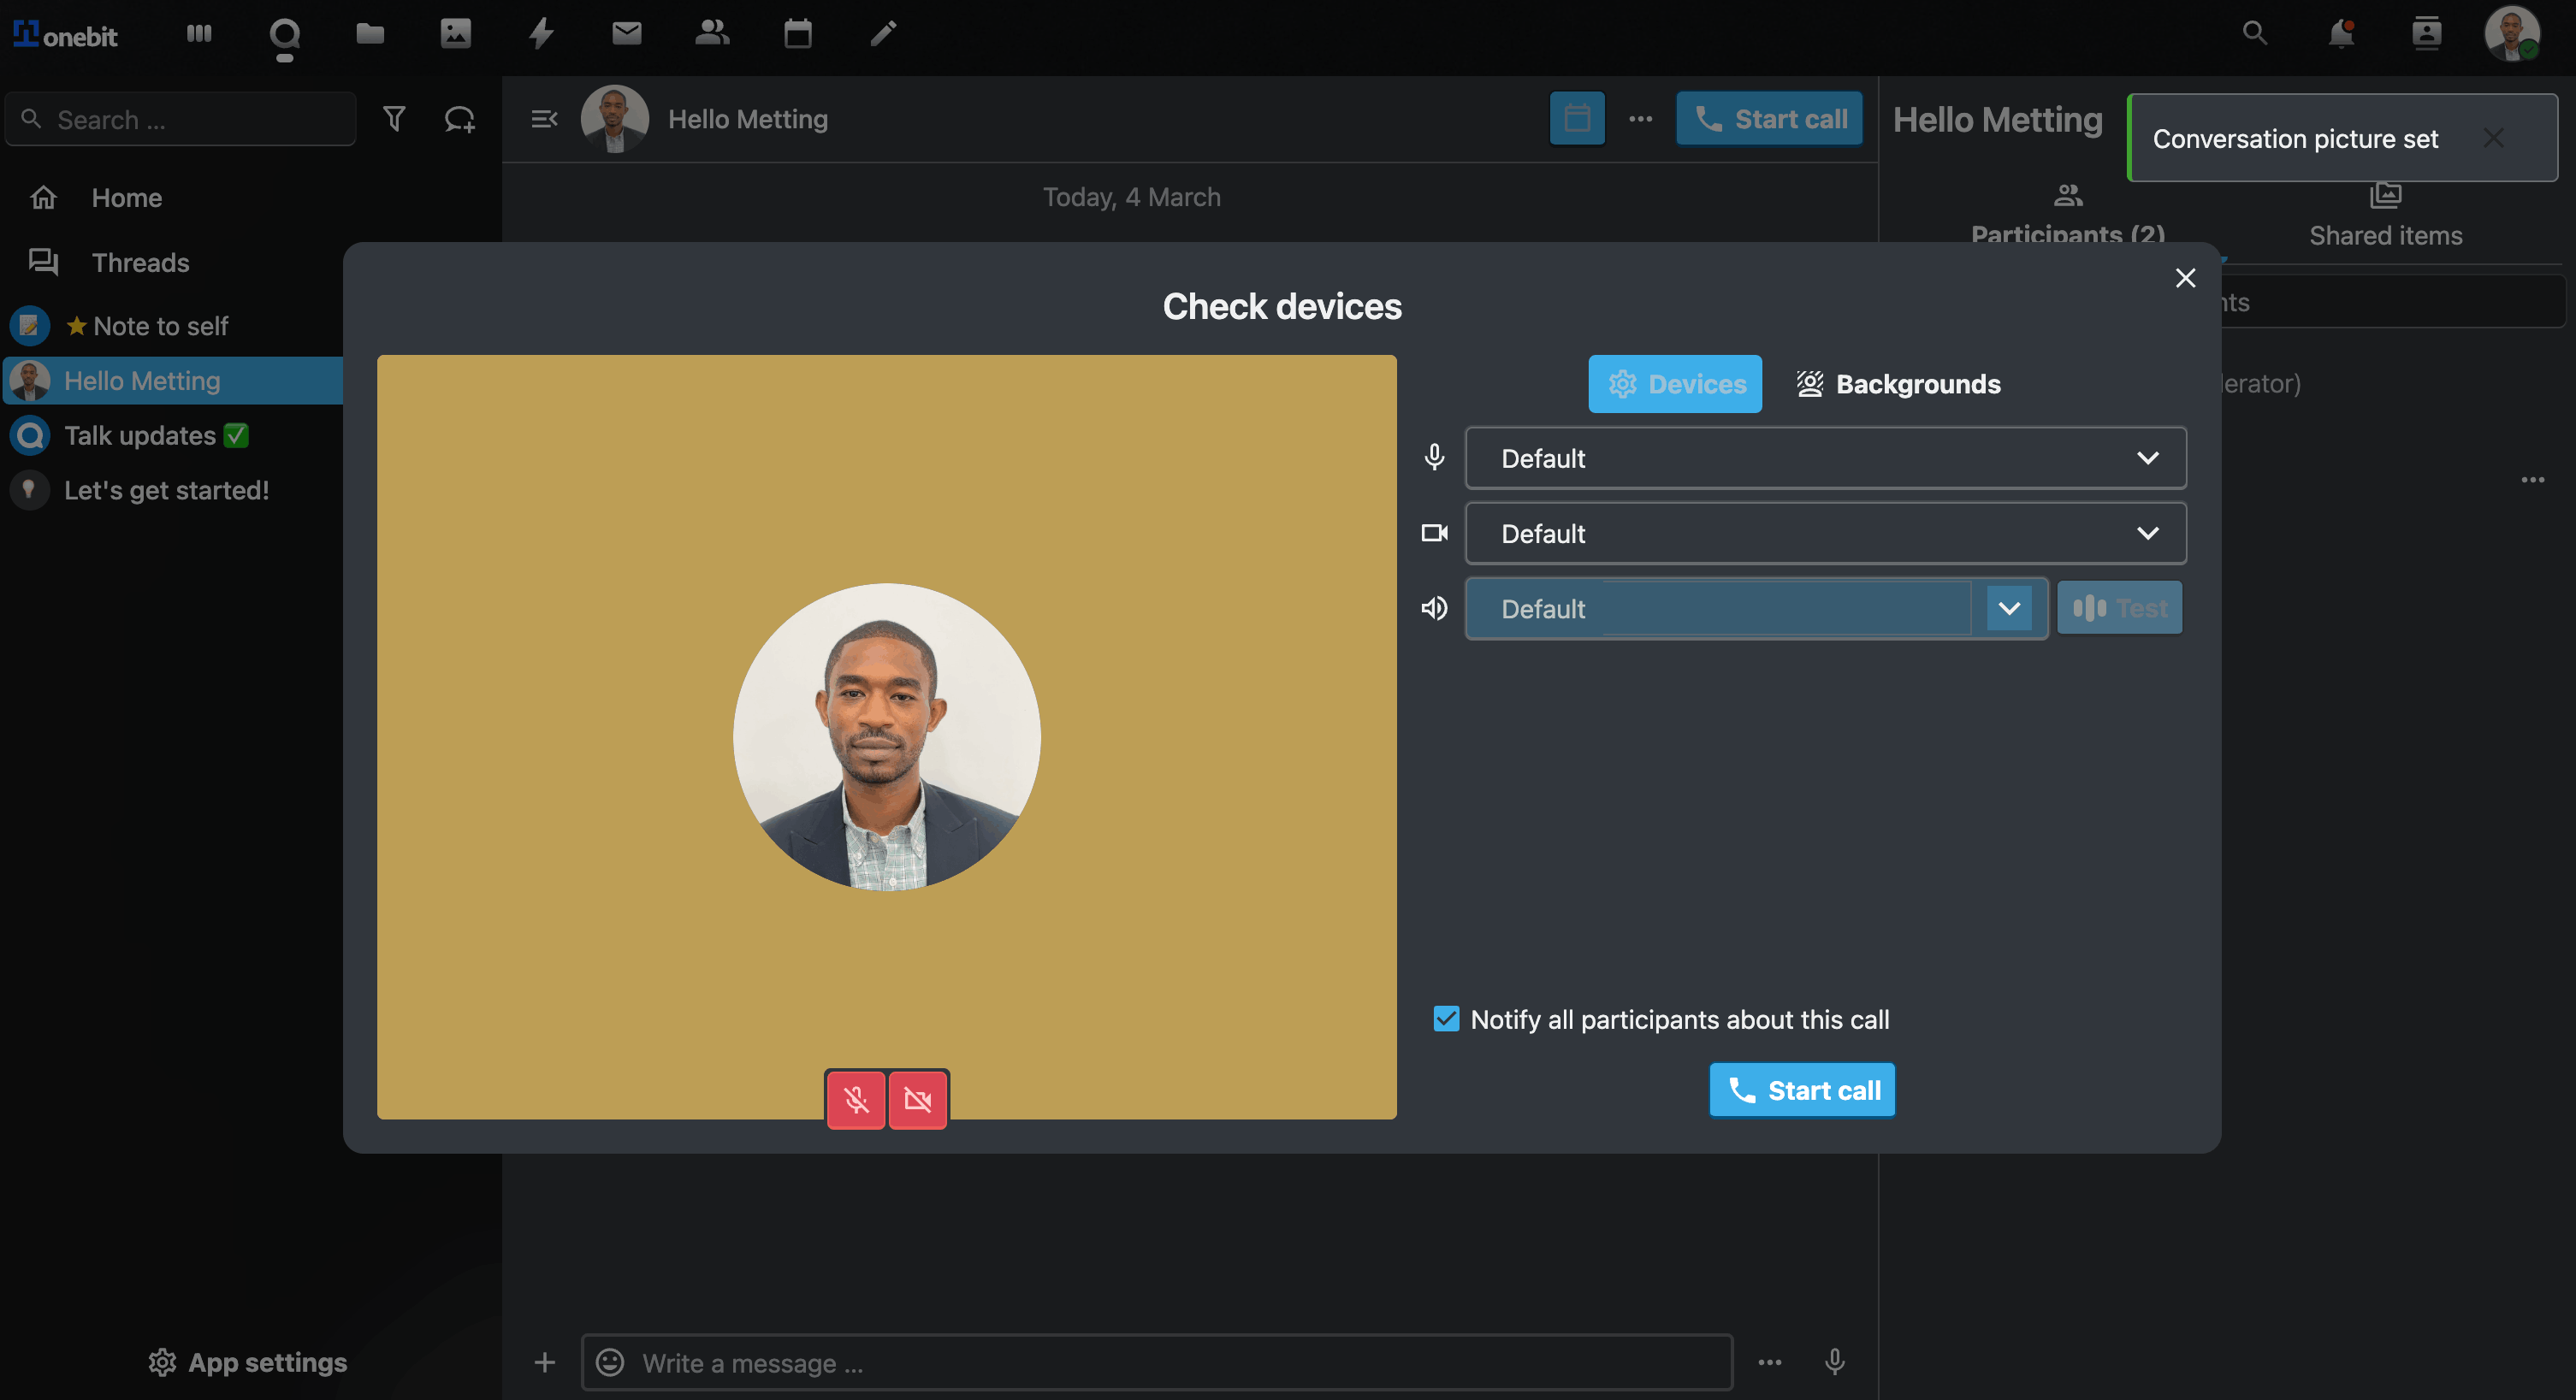Click the filter conversations funnel icon

click(x=394, y=120)
